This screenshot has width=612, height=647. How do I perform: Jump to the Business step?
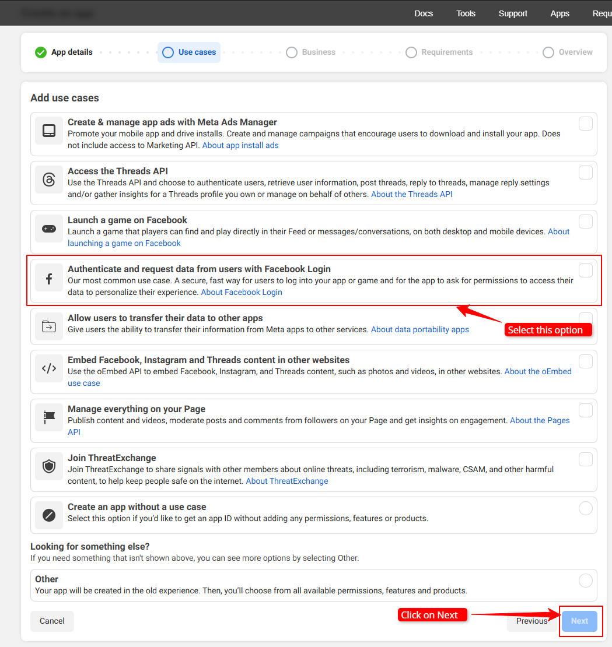coord(310,52)
